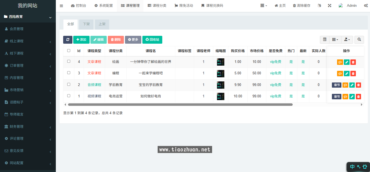Open the columns visibility dropdown

tap(335, 39)
